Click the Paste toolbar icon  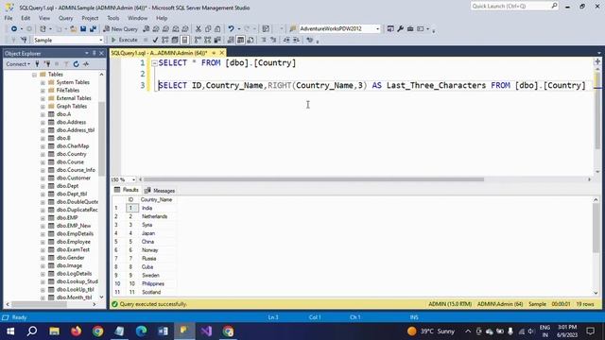pos(217,29)
